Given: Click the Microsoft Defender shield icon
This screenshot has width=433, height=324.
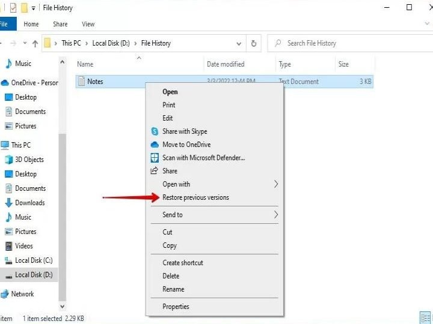Looking at the screenshot, I should pyautogui.click(x=155, y=158).
